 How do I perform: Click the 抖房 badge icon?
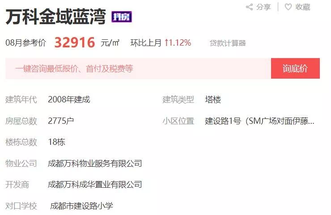122,17
